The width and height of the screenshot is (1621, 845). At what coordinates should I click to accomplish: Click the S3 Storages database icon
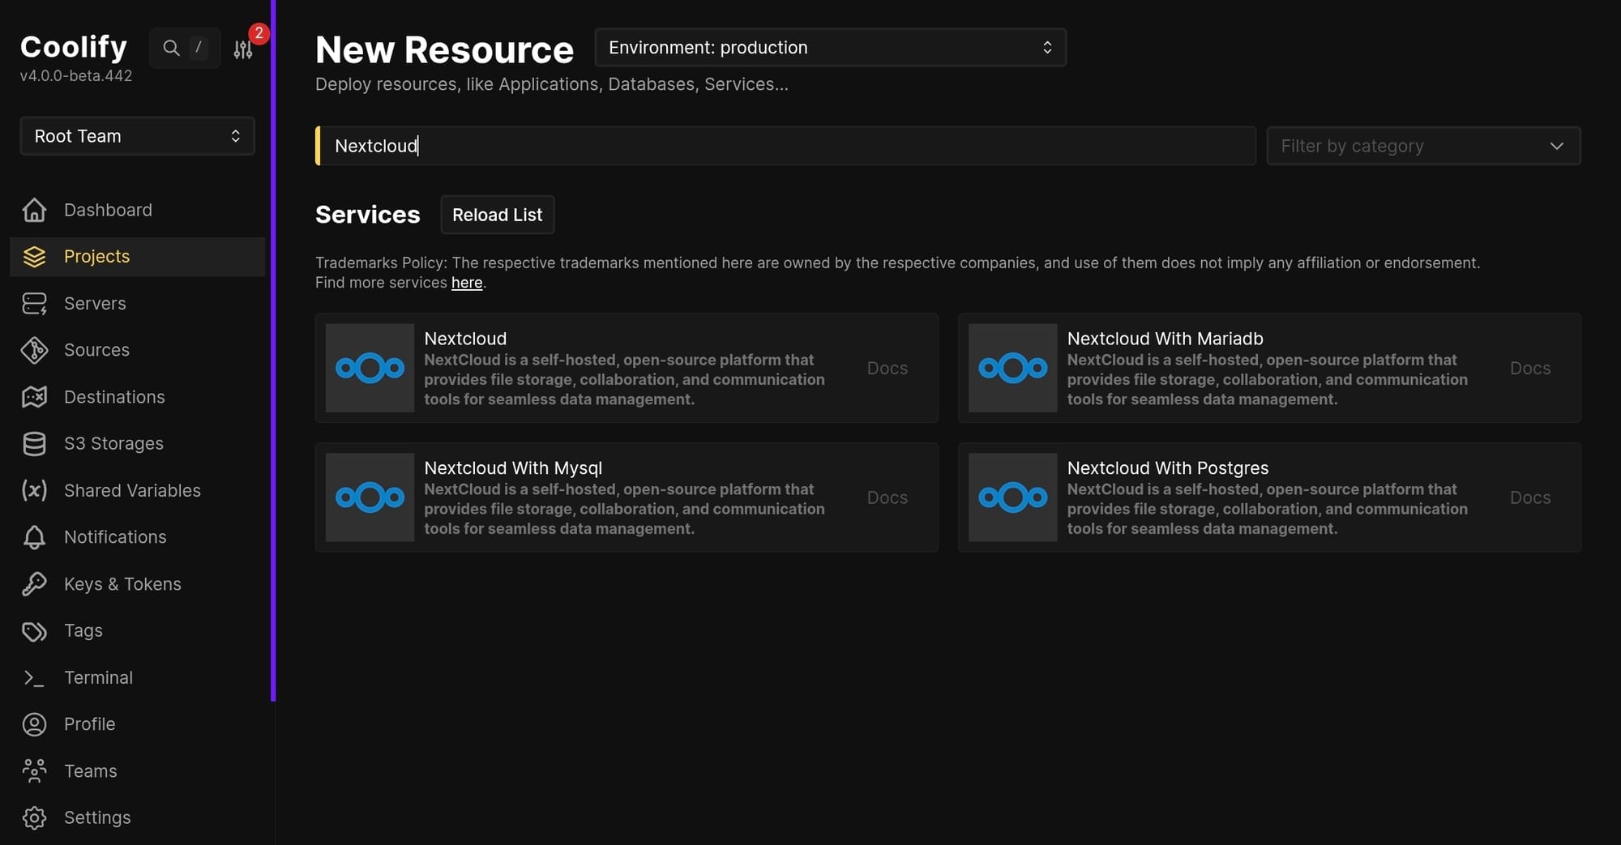pos(34,444)
